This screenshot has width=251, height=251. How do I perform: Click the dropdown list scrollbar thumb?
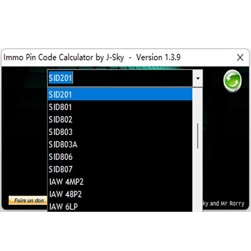pyautogui.click(x=198, y=136)
